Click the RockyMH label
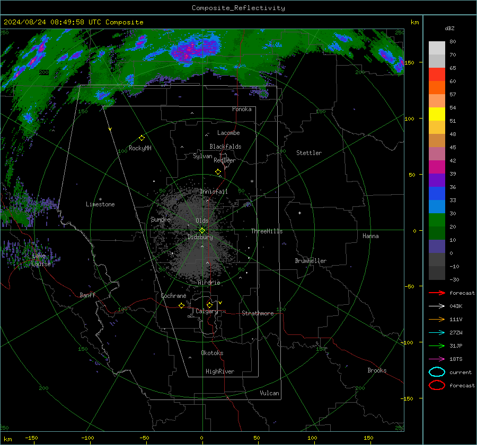This screenshot has width=477, height=445. coord(140,148)
